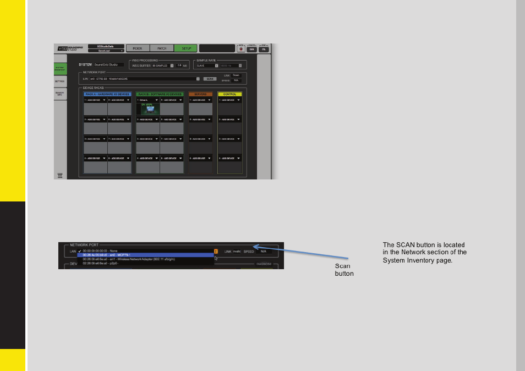
Task: Select the None option in LAN list
Action: 145,251
